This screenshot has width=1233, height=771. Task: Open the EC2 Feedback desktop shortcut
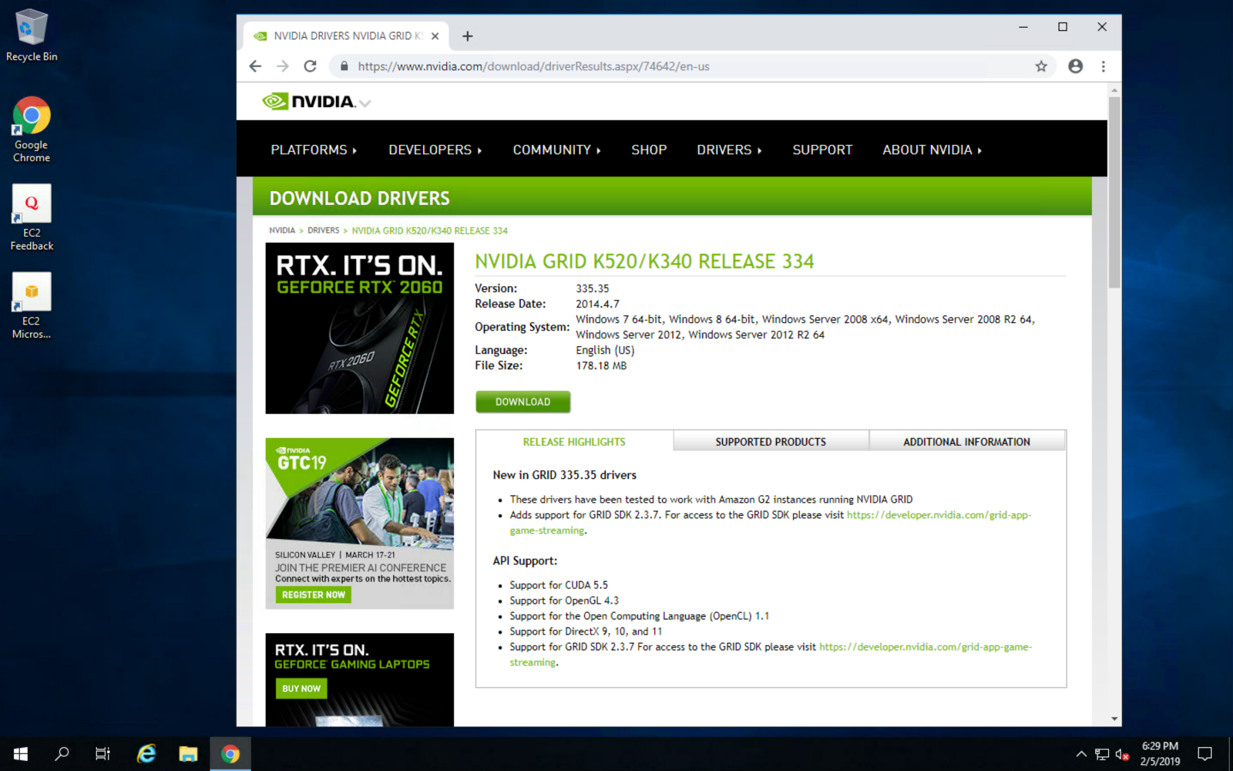32,218
